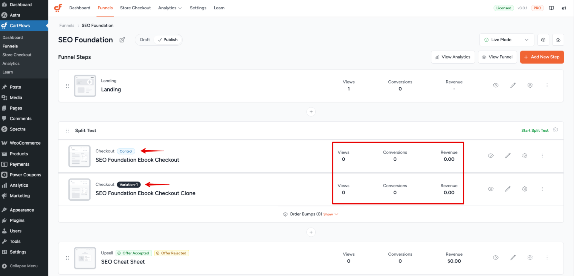Click the PRO badge in top bar
Screen dimensions: 574x276
pyautogui.click(x=537, y=8)
